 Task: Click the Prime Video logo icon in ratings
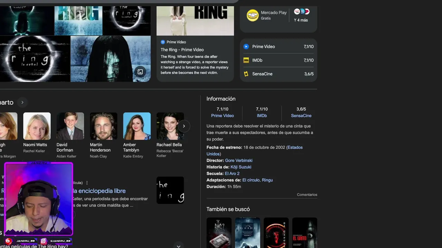(246, 46)
